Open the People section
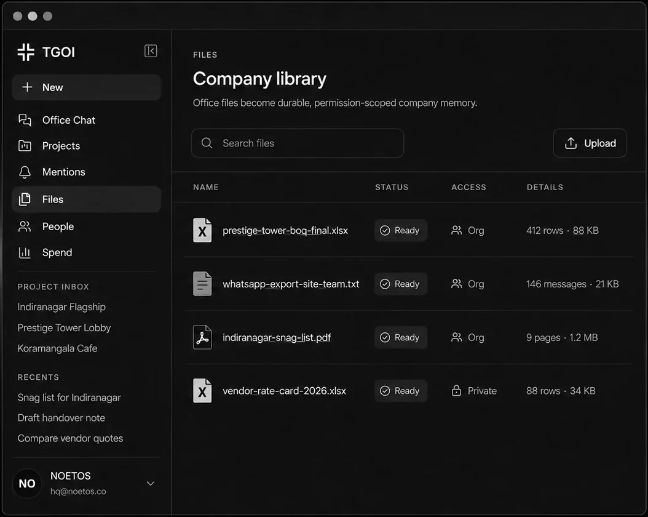Viewport: 648px width, 517px height. 86,226
